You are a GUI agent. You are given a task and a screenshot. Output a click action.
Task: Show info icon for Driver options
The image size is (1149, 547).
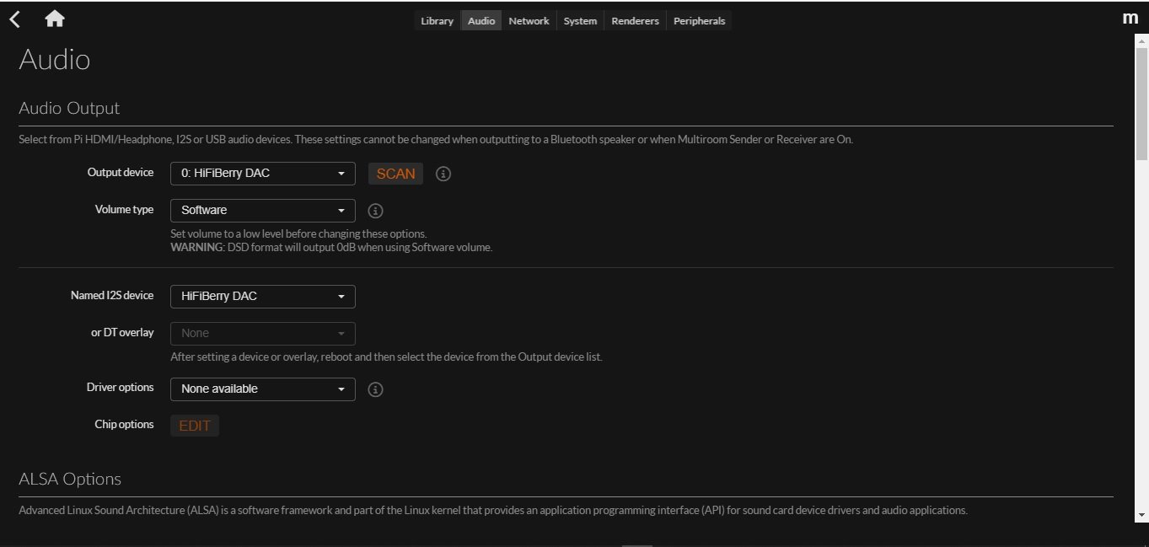(x=376, y=389)
